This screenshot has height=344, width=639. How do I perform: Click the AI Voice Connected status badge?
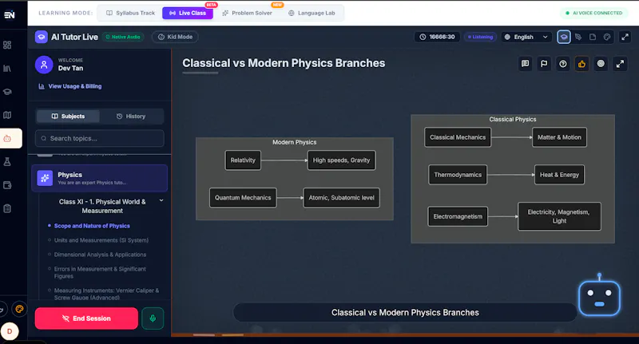coord(593,13)
